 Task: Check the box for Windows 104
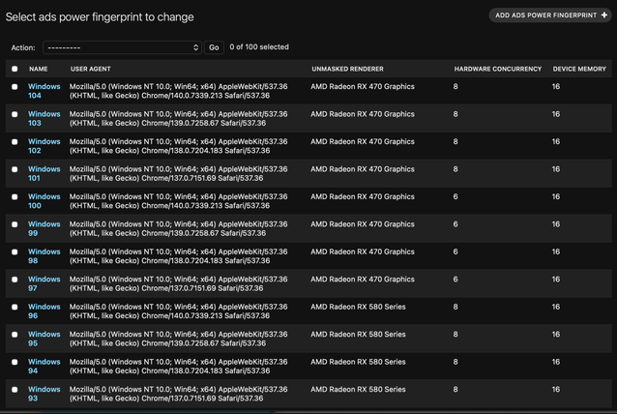pos(15,87)
